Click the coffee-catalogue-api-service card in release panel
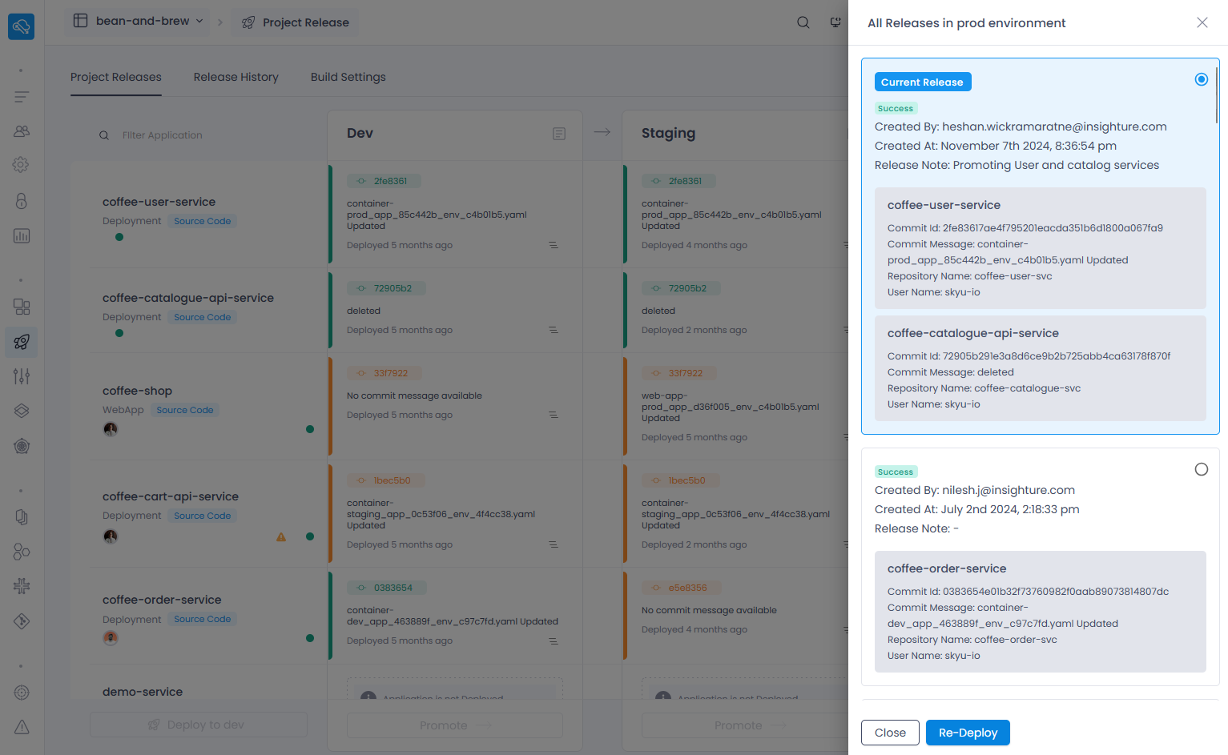The image size is (1228, 755). click(x=1041, y=368)
